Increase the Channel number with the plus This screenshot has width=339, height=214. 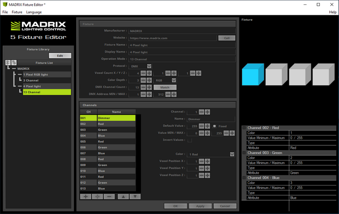[207, 112]
